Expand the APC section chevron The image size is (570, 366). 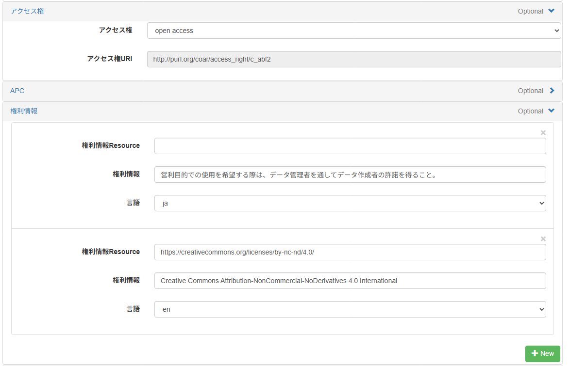(x=552, y=91)
